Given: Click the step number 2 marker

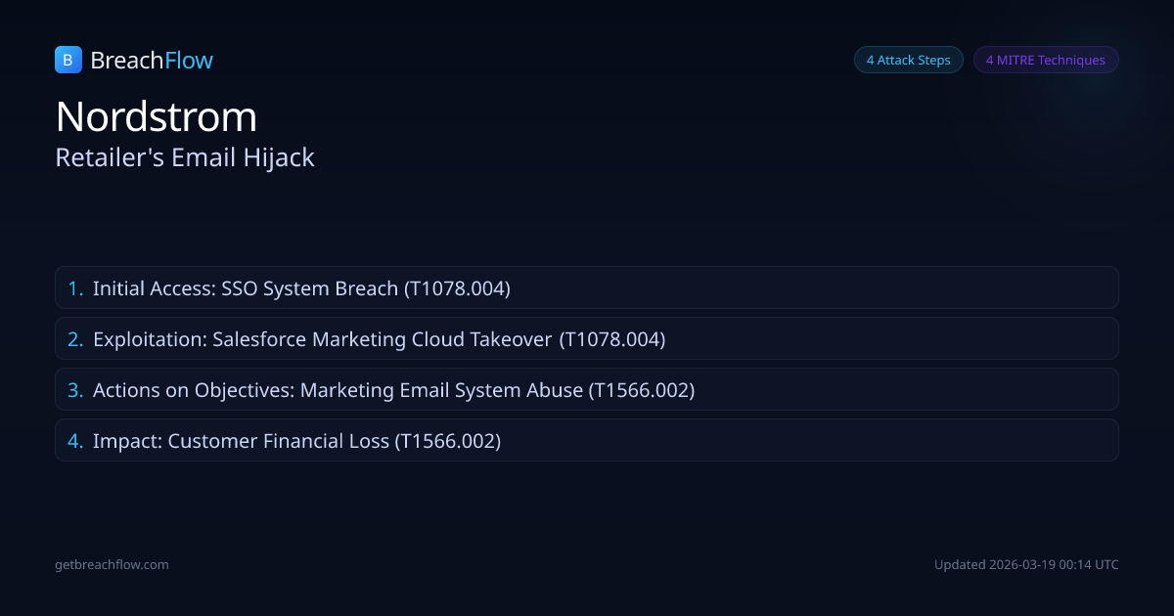Looking at the screenshot, I should point(75,339).
